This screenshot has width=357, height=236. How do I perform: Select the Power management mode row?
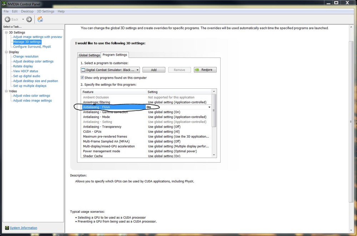[146, 151]
